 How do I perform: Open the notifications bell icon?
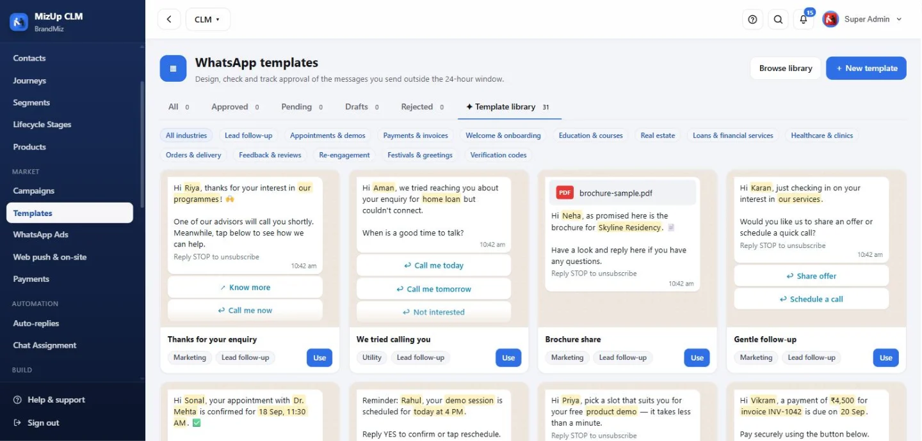pos(804,19)
